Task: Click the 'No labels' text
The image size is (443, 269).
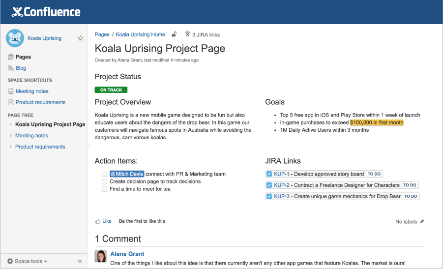Action: (406, 222)
